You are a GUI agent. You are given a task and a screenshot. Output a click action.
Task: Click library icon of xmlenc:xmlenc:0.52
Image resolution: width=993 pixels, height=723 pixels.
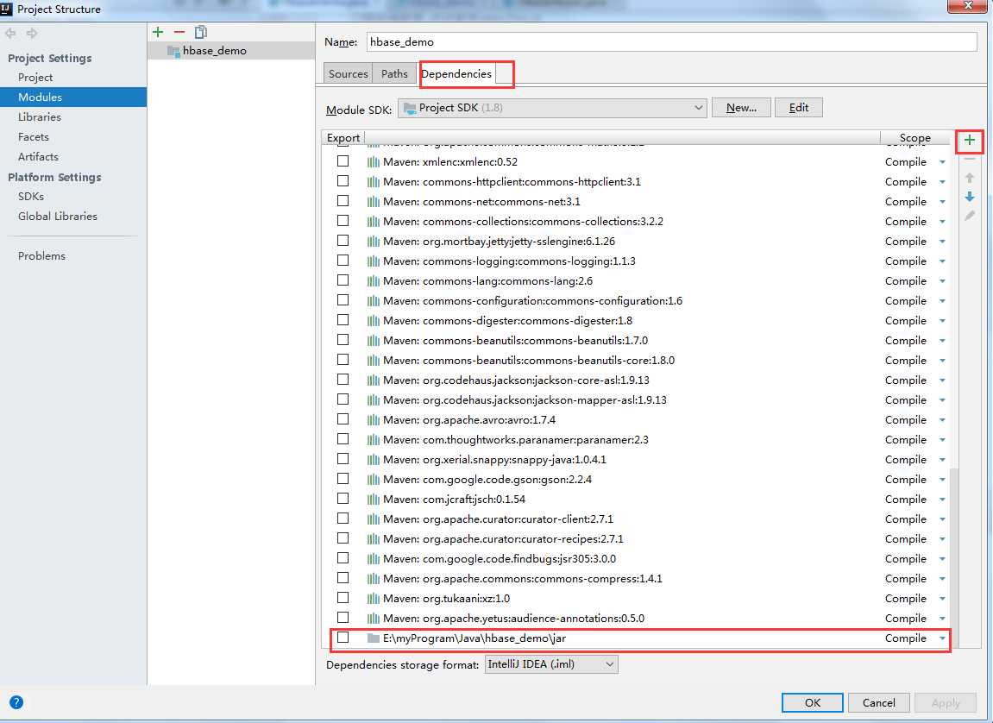pos(373,162)
